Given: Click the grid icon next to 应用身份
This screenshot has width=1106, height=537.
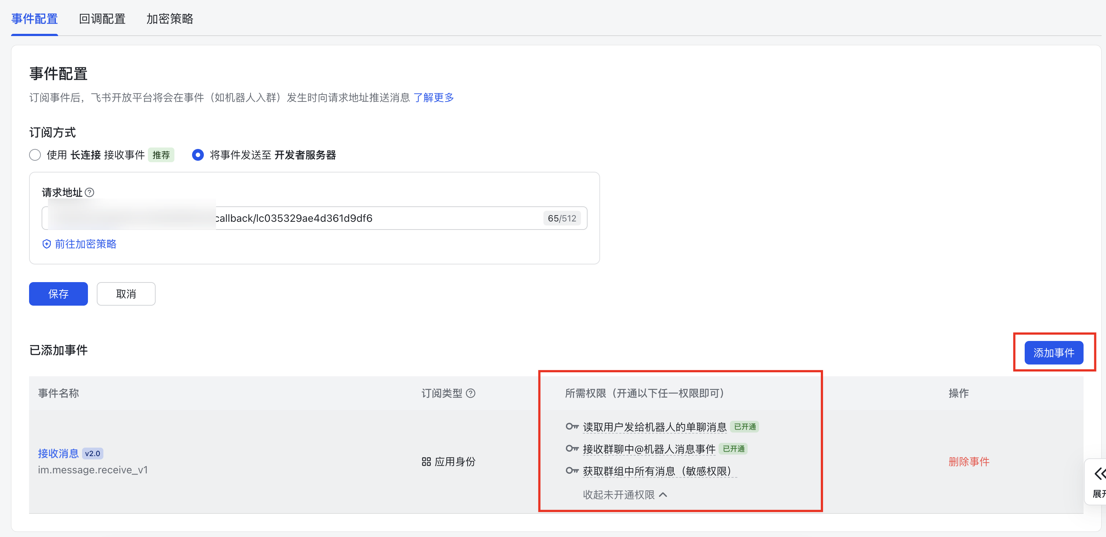Looking at the screenshot, I should [x=426, y=462].
